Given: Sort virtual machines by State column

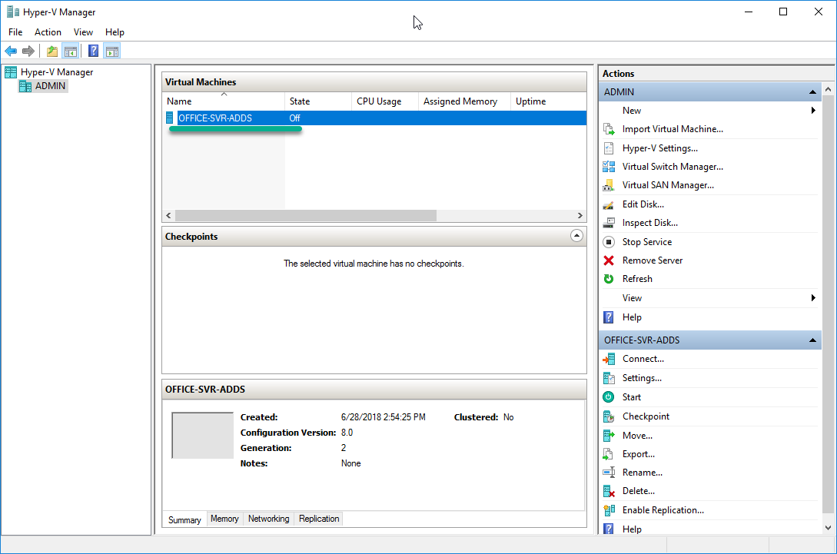Looking at the screenshot, I should [x=318, y=101].
